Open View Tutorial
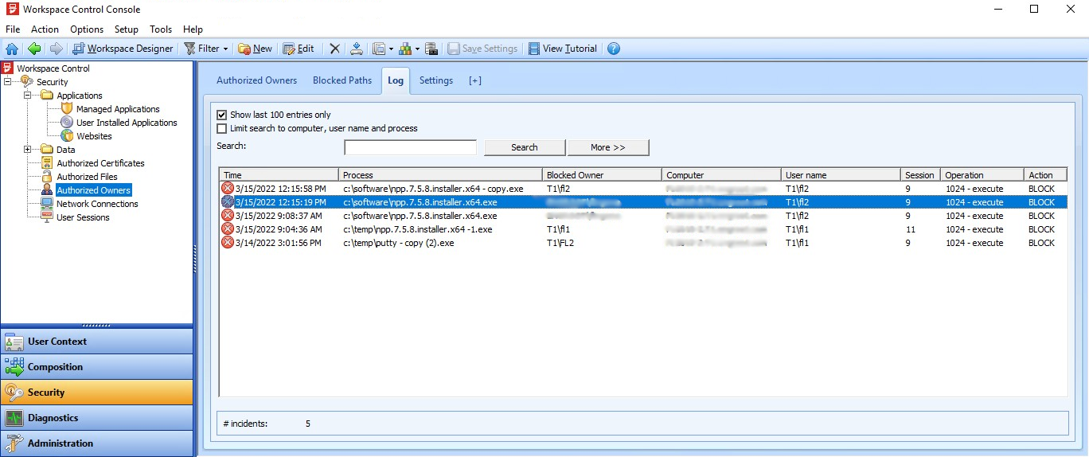This screenshot has height=457, width=1089. click(x=562, y=49)
